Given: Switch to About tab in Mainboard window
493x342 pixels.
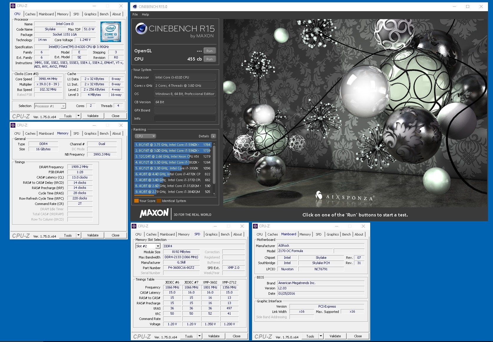Looking at the screenshot, I should (359, 234).
